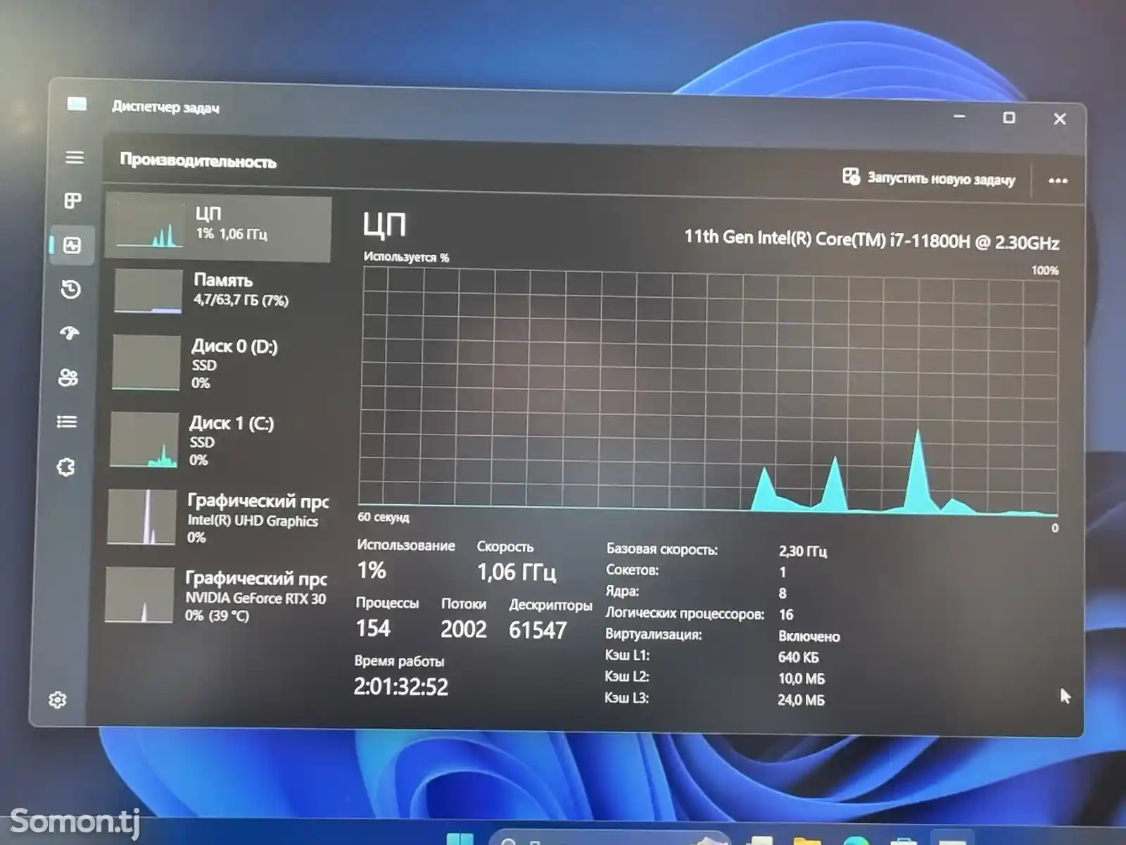
Task: Click the 1,06 ГГц speed value
Action: pos(517,572)
